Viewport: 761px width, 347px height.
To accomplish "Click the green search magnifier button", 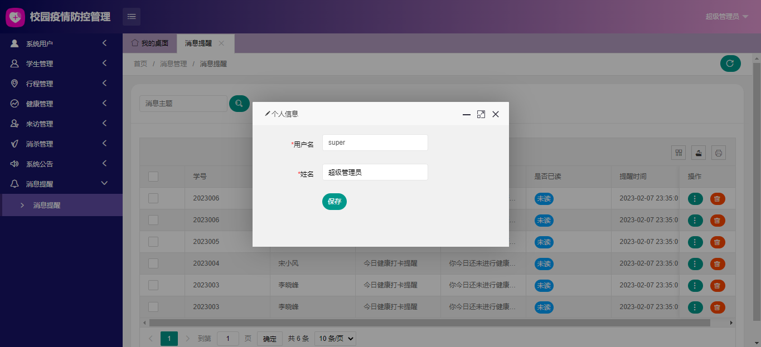I will 239,104.
